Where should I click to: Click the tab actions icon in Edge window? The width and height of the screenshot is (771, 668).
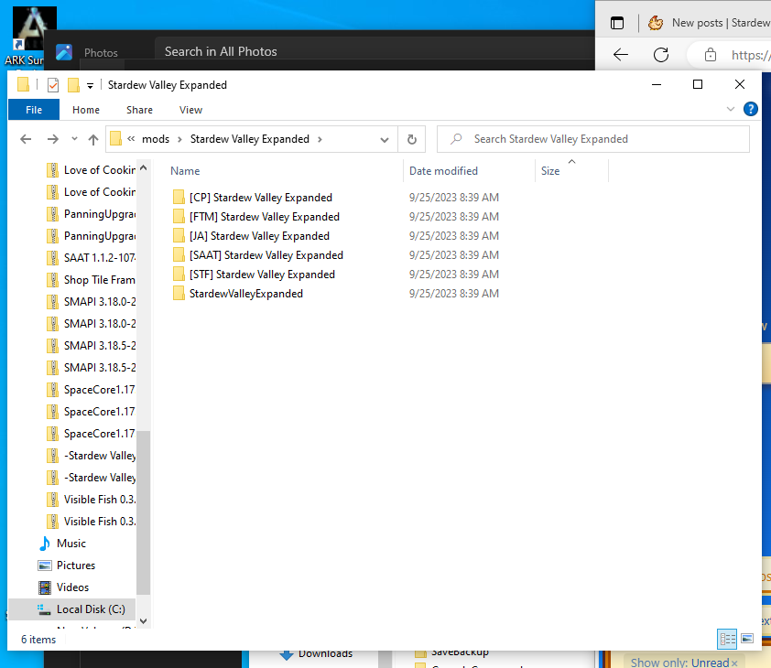click(617, 23)
